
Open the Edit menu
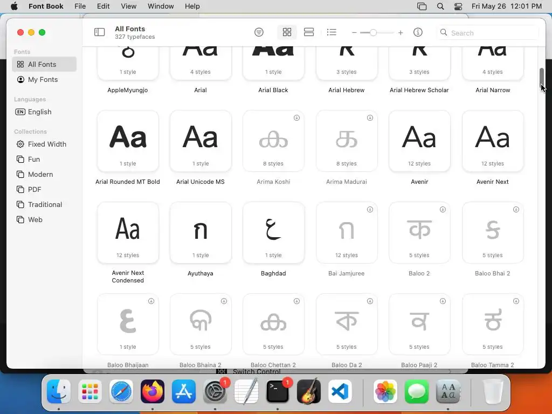pos(103,6)
